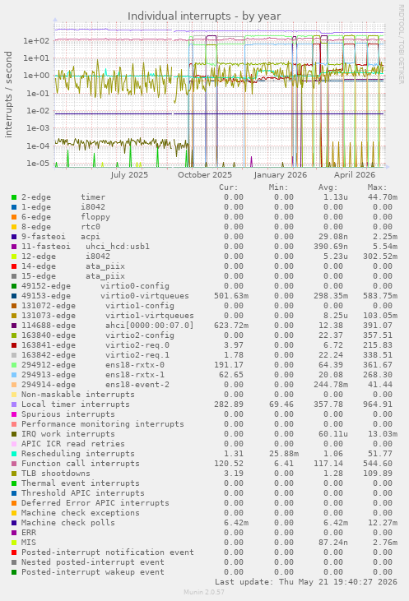Image resolution: width=409 pixels, height=601 pixels.
Task: Click the July 2025 axis label
Action: click(129, 175)
